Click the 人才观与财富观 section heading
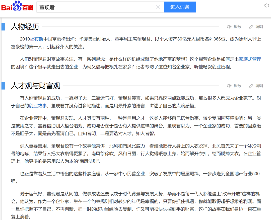The width and height of the screenshot is (271, 220). tap(35, 86)
